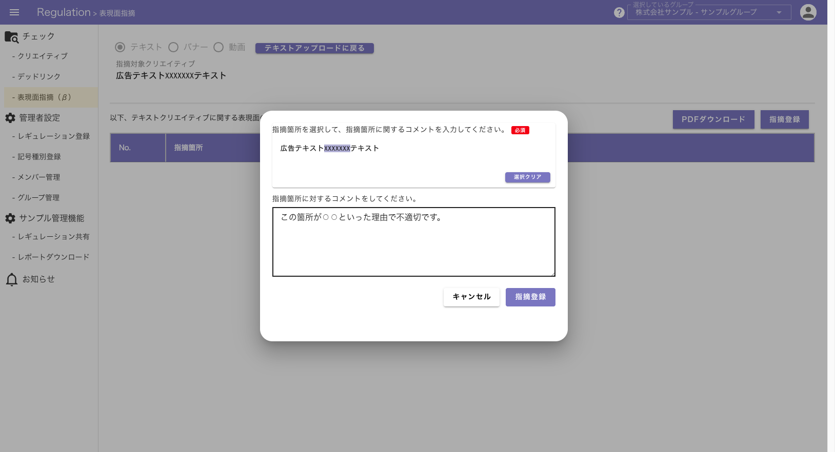Open the user account avatar icon

click(x=808, y=12)
